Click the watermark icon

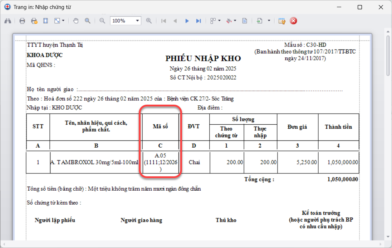(245, 21)
